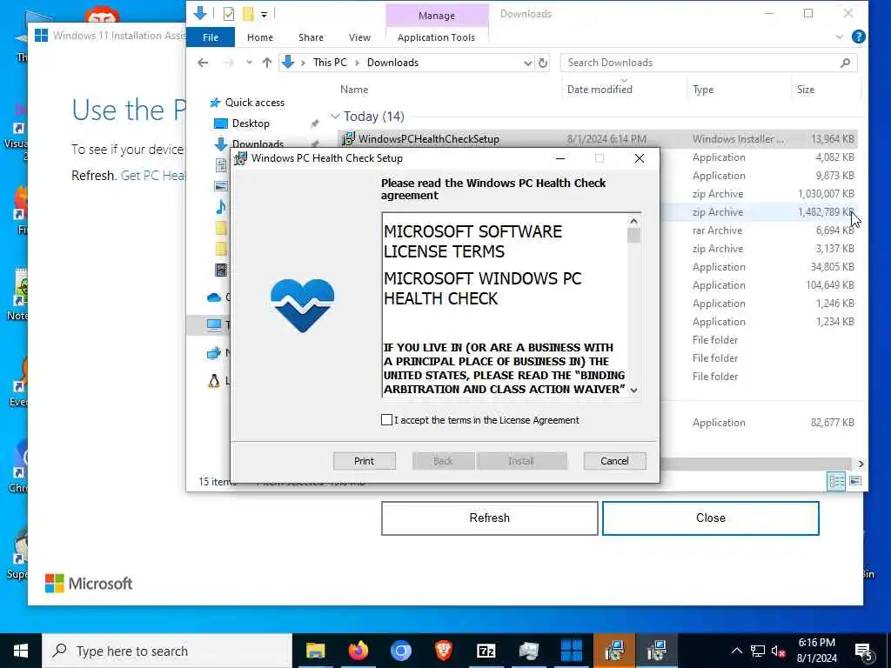Click the taskbar search box

(x=167, y=651)
